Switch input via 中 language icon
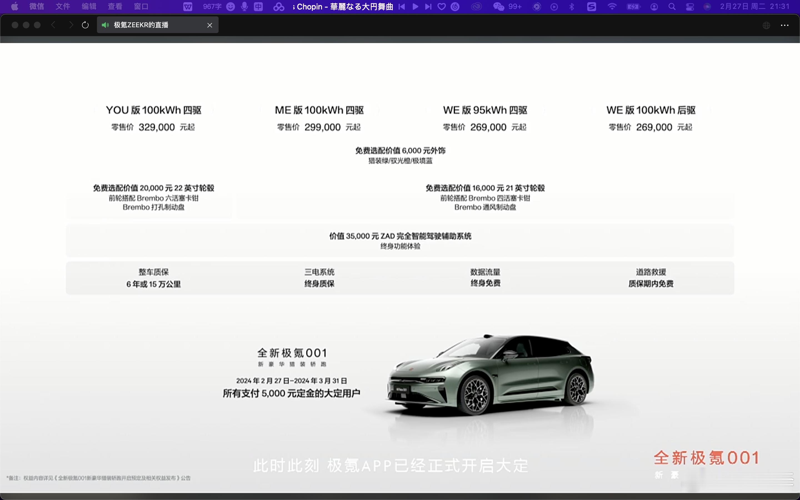Image resolution: width=800 pixels, height=500 pixels. coord(258,7)
